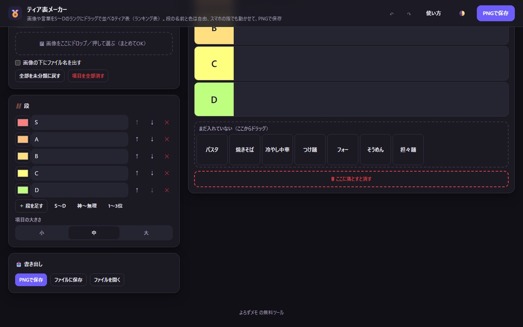Click the red delete drop zone

tap(351, 179)
